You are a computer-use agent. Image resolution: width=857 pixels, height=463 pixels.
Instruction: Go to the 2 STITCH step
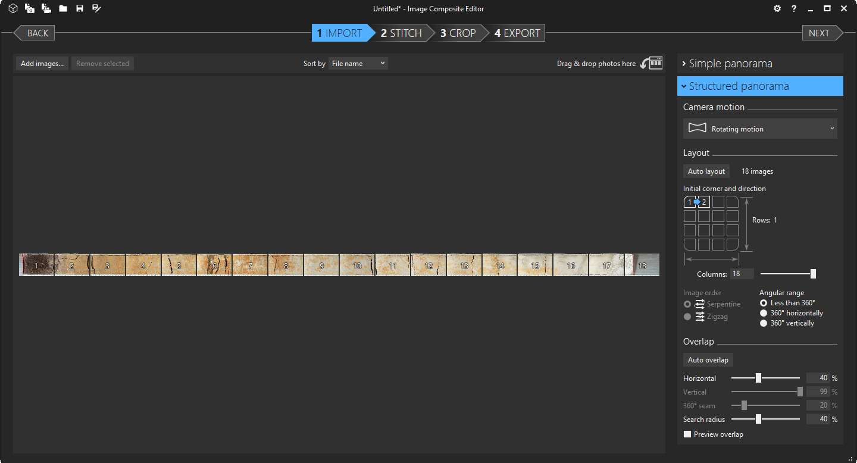[x=402, y=33]
